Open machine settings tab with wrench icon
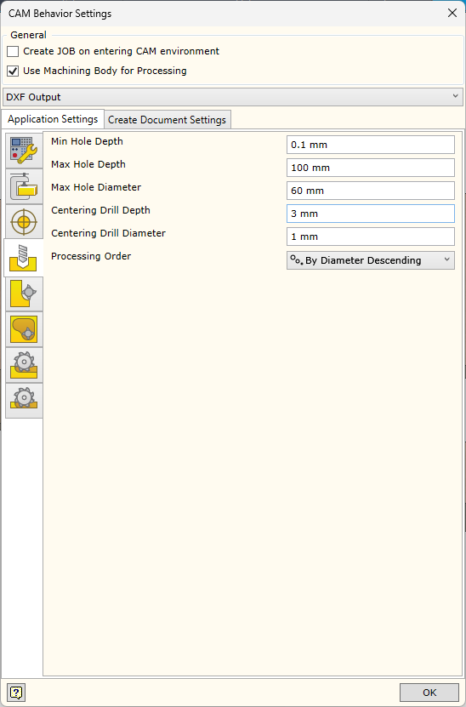 [24, 151]
